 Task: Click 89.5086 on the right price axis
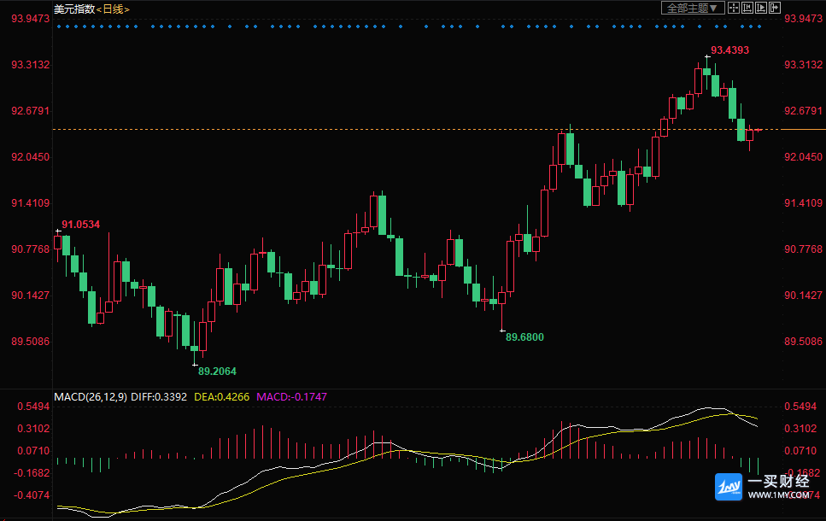tap(803, 342)
